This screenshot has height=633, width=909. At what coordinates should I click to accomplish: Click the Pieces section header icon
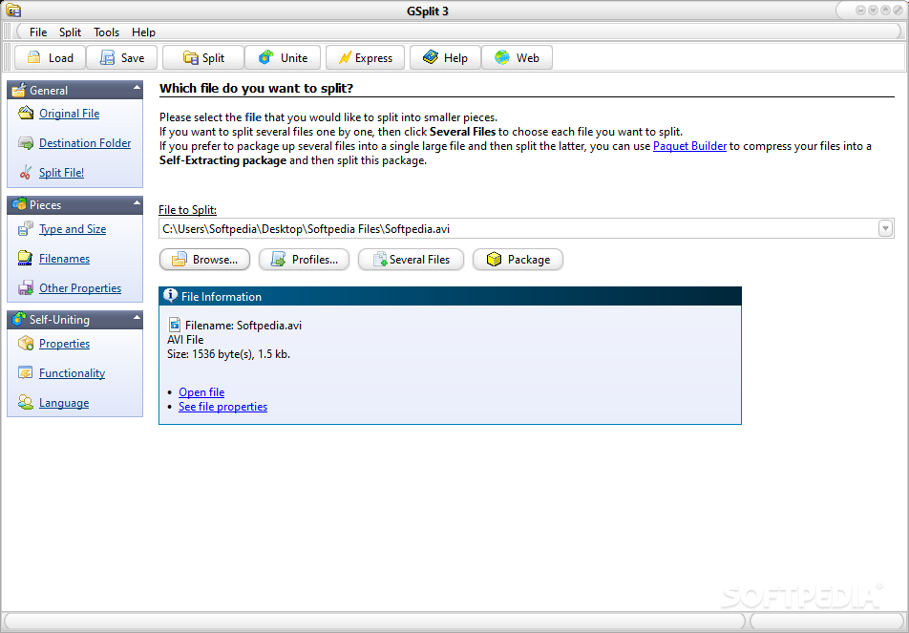(19, 204)
